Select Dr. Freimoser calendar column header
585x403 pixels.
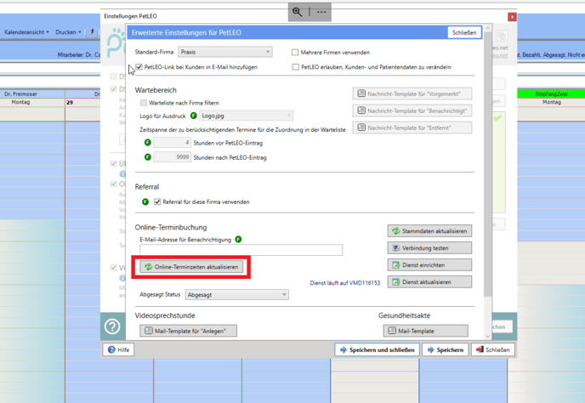(x=21, y=94)
